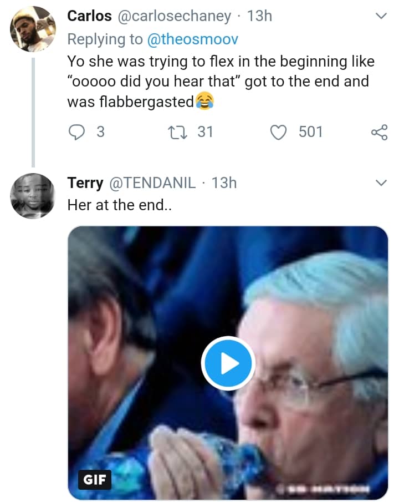This screenshot has height=502, width=399.
Task: Click the @TENDANIL handle
Action: click(x=156, y=182)
